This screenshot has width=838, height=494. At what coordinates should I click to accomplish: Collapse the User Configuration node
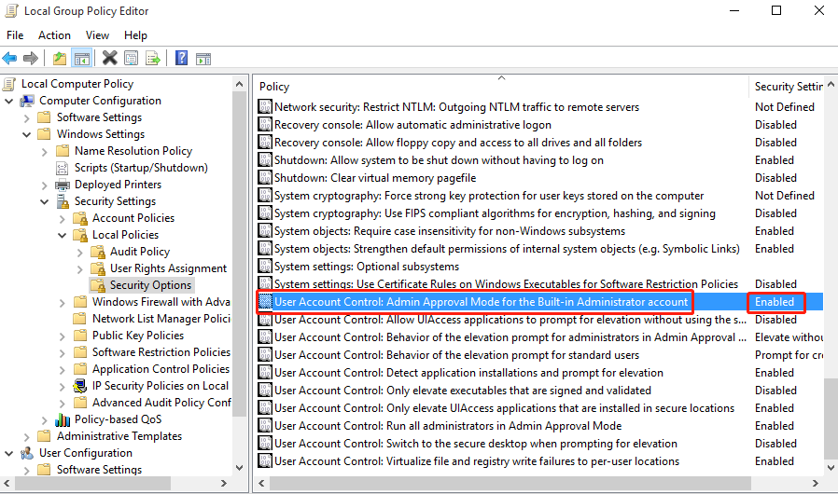8,453
